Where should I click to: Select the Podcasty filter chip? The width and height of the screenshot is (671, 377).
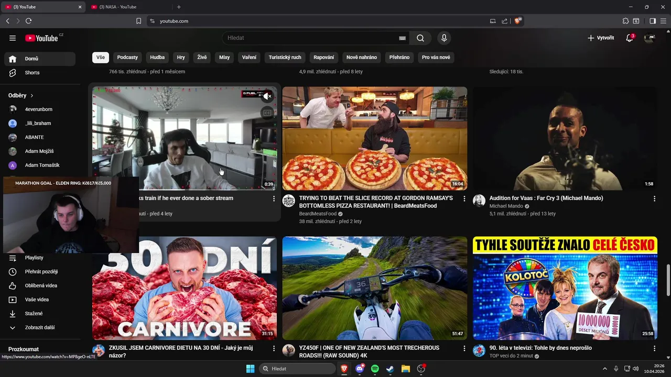point(127,58)
